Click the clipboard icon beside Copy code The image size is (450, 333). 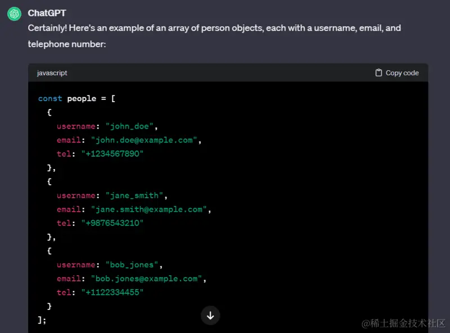pyautogui.click(x=379, y=73)
